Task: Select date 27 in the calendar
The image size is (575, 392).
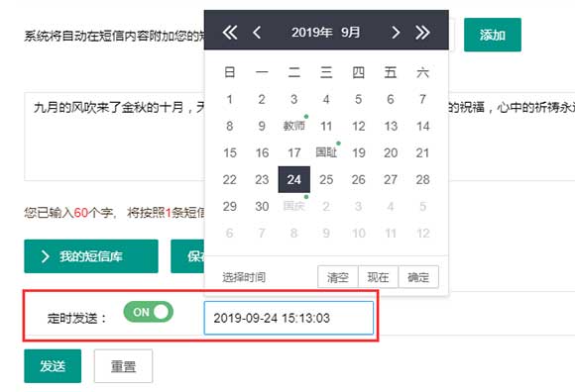Action: pyautogui.click(x=391, y=179)
